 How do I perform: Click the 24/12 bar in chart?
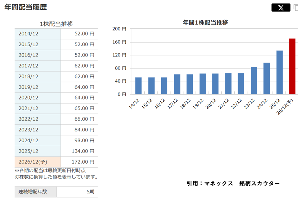(266, 78)
